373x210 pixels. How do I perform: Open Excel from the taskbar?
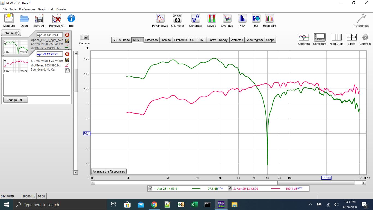[x=194, y=205]
